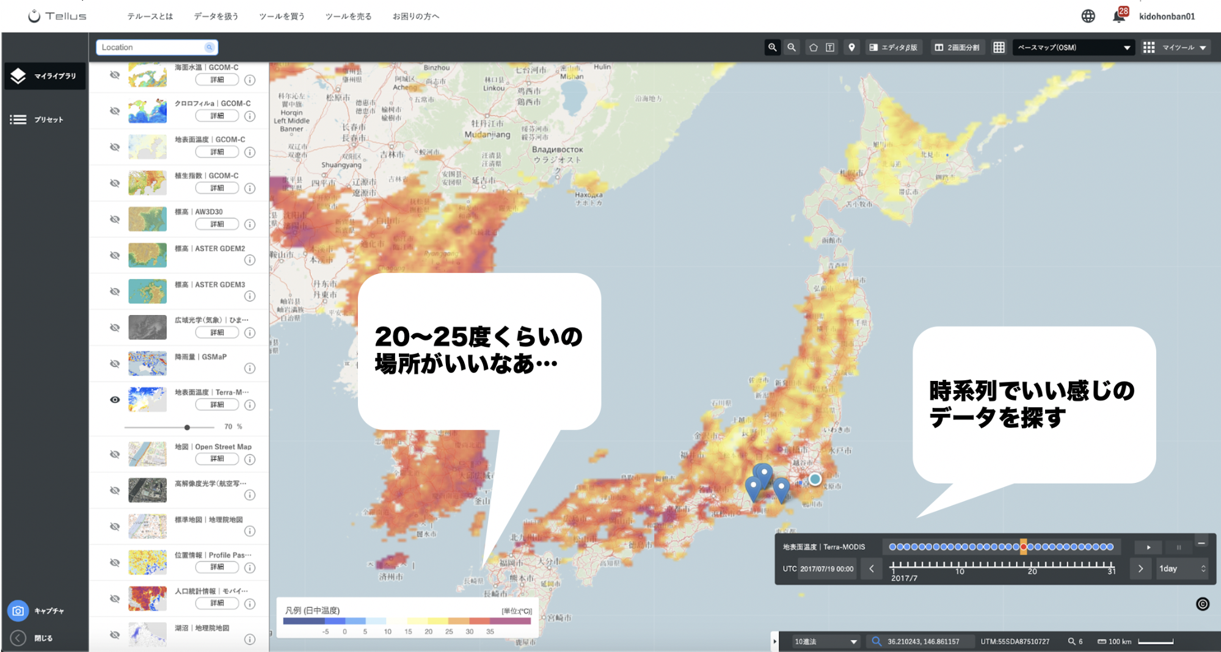Select the map pin marker tool
The image size is (1221, 652).
pyautogui.click(x=851, y=48)
